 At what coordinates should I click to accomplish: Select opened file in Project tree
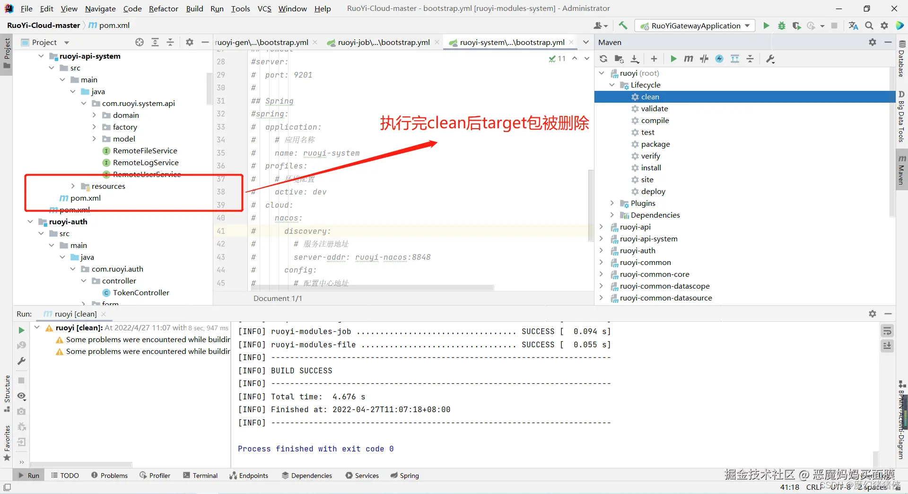pyautogui.click(x=140, y=42)
